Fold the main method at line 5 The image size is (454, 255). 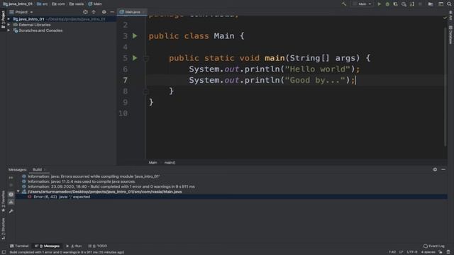[145, 58]
